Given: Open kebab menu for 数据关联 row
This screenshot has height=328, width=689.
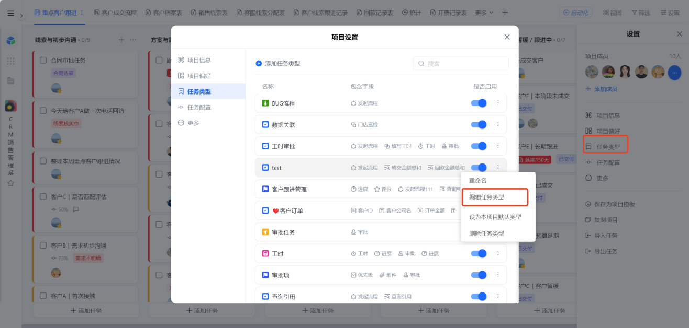Looking at the screenshot, I should coord(498,125).
